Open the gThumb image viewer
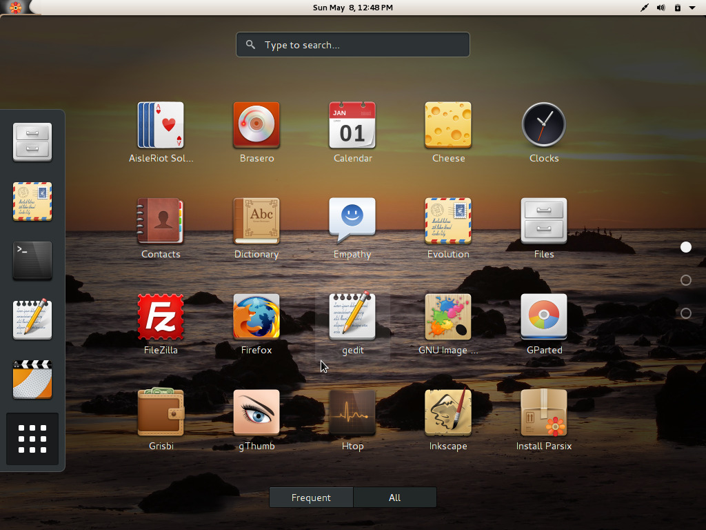This screenshot has height=530, width=706. pos(256,413)
